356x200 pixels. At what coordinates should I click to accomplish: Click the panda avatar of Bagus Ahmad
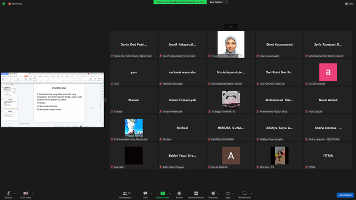point(231,100)
